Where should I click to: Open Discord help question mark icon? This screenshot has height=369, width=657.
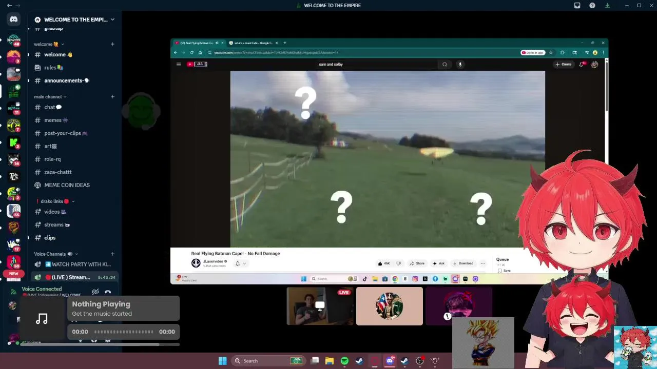click(592, 5)
